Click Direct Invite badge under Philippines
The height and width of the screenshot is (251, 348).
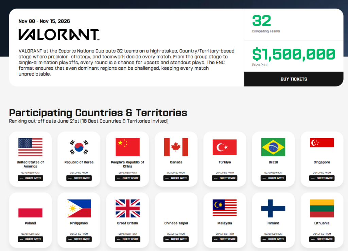(79, 239)
